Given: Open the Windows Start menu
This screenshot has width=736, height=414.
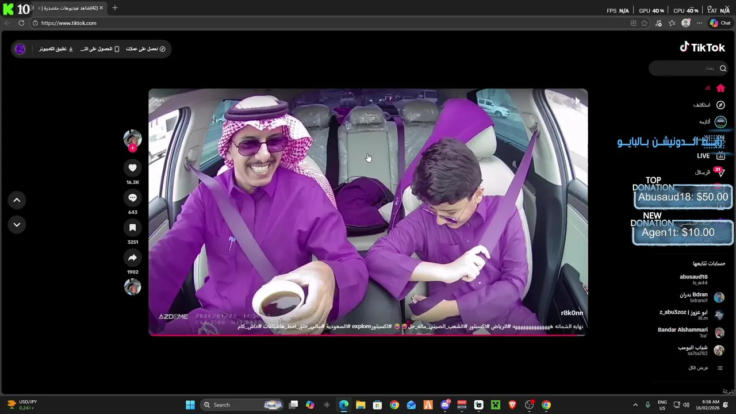Looking at the screenshot, I should [x=190, y=405].
